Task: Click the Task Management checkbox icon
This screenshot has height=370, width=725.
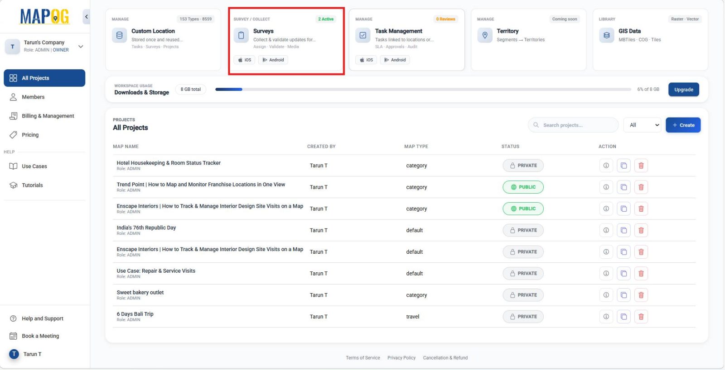Action: click(363, 35)
